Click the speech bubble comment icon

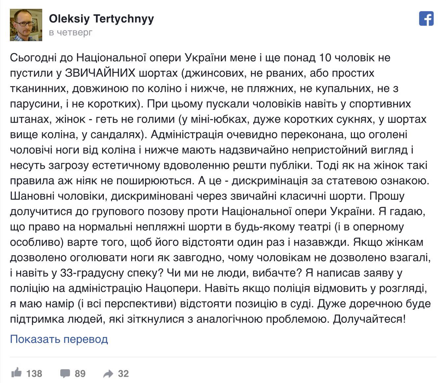65,373
